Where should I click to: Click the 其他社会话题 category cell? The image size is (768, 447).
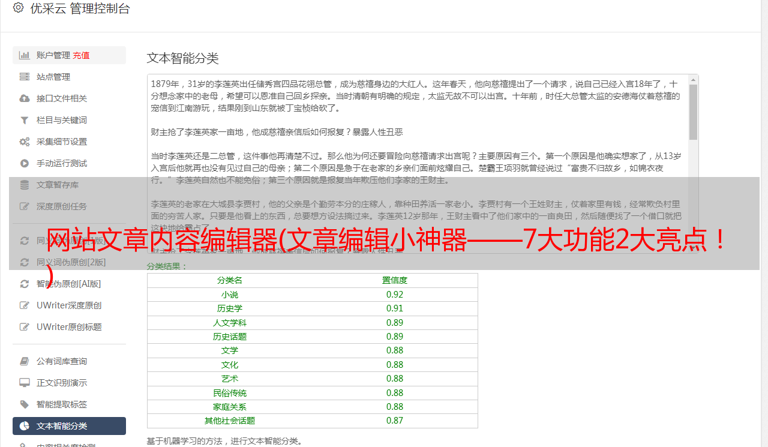pos(230,421)
